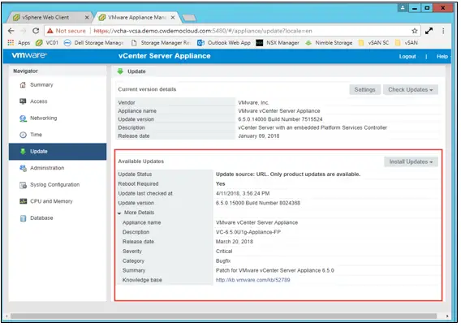461x327 pixels.
Task: Open the Outlook Web App bookmark
Action: coord(224,43)
